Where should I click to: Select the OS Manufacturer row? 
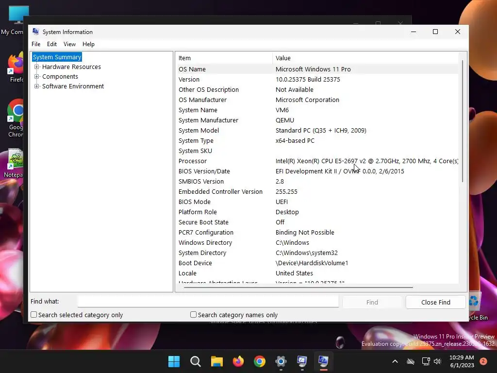(317, 100)
